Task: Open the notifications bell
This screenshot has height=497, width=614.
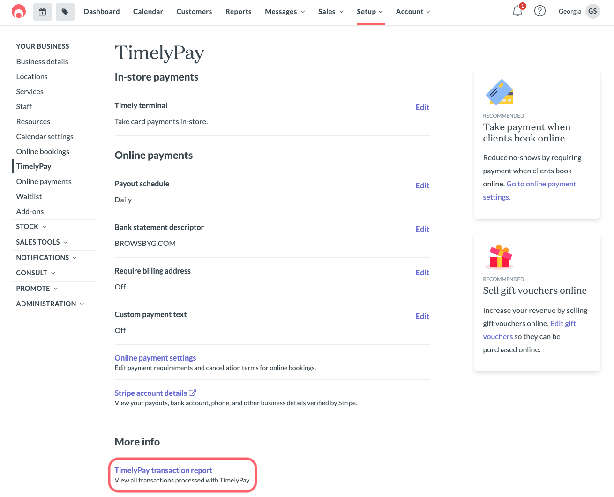Action: (517, 11)
